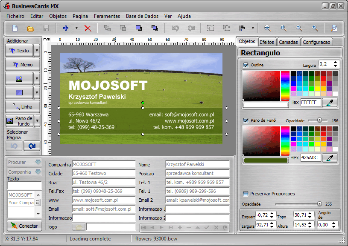Open the Base de Dados menu
Image resolution: width=348 pixels, height=246 pixels.
click(142, 16)
